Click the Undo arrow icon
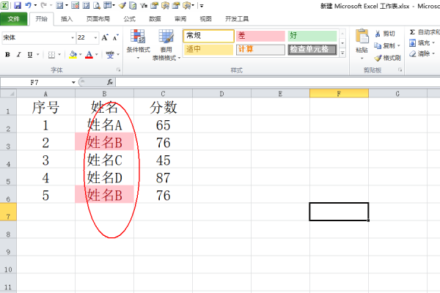 click(x=28, y=5)
